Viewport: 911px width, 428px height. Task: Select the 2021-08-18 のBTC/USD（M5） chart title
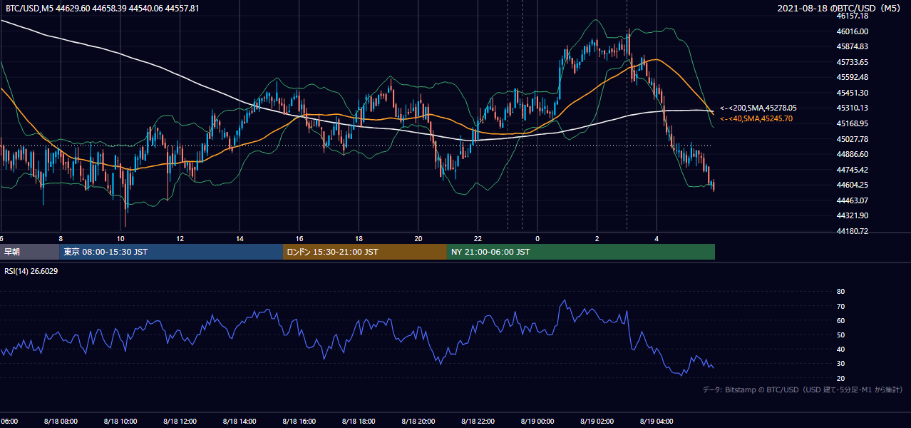[x=840, y=9]
